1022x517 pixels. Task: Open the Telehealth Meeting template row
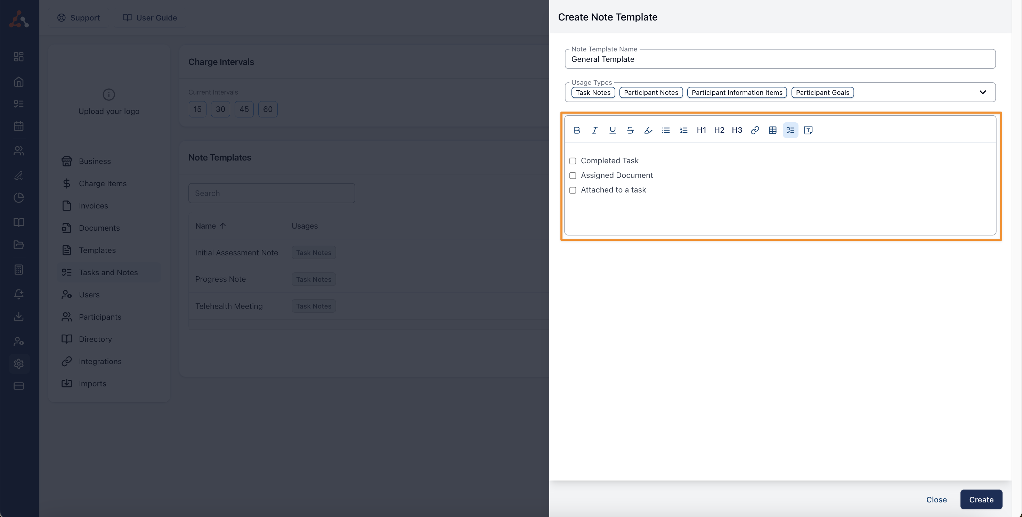click(369, 306)
